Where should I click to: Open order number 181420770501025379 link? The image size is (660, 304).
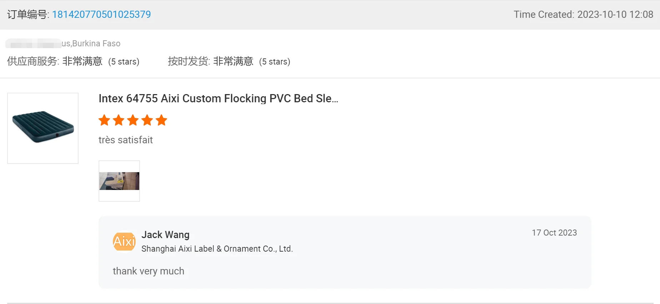(x=101, y=14)
